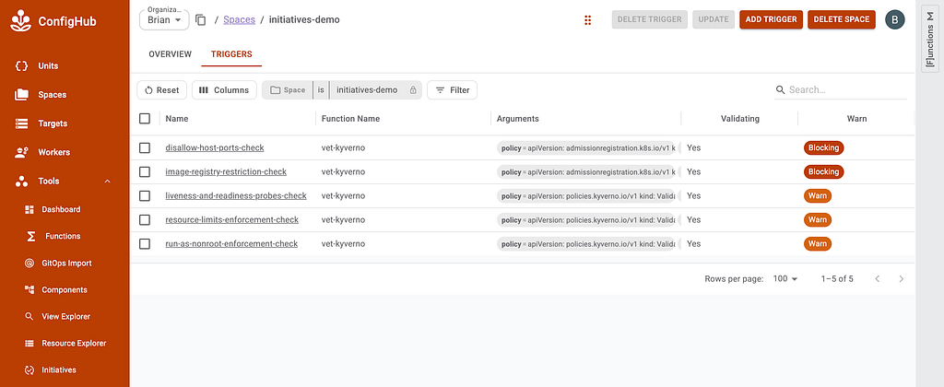Image resolution: width=944 pixels, height=387 pixels.
Task: Check the disallow-host-ports-check row checkbox
Action: click(145, 147)
